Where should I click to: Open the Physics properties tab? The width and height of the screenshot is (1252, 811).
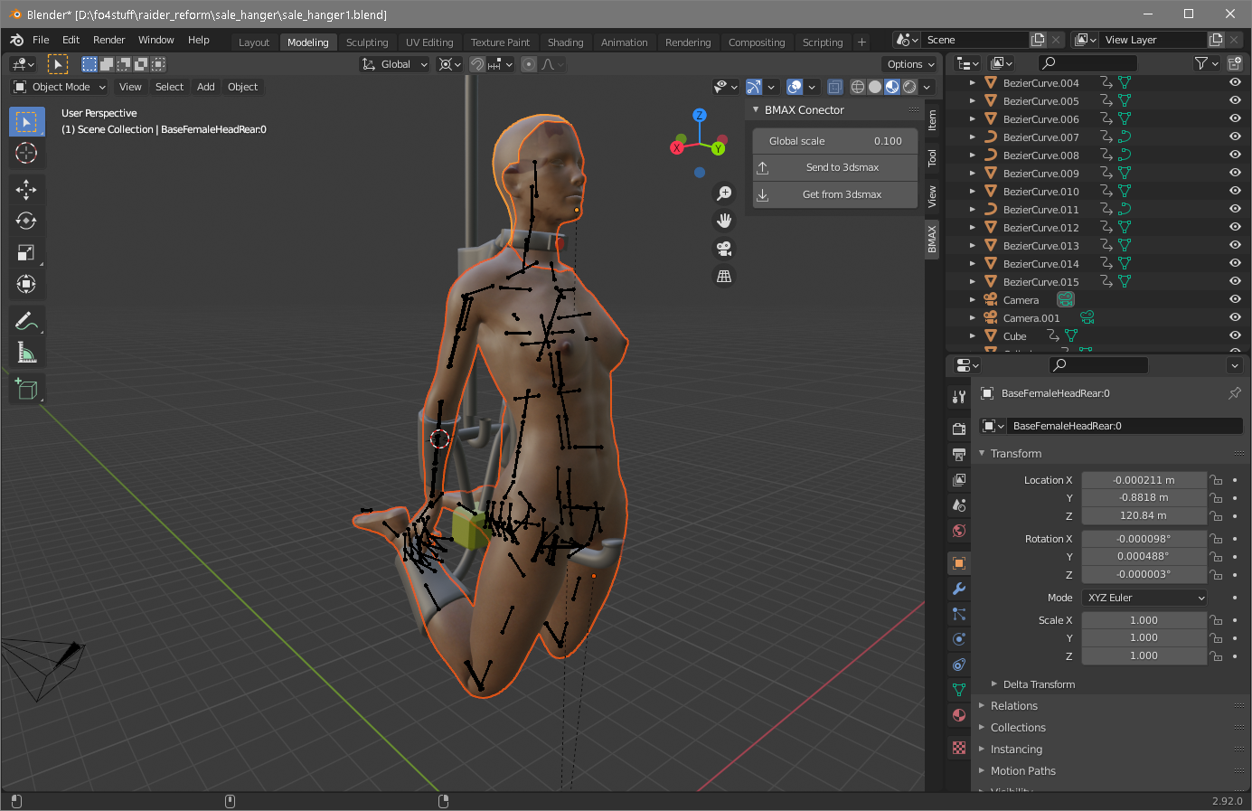pyautogui.click(x=959, y=639)
